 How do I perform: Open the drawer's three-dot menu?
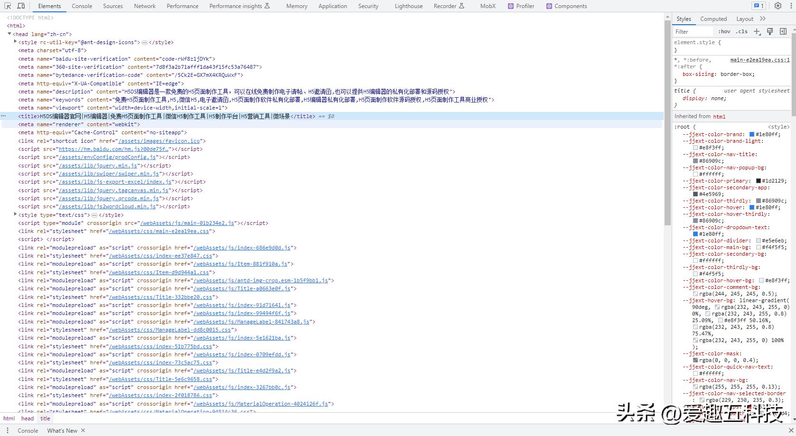click(x=8, y=430)
